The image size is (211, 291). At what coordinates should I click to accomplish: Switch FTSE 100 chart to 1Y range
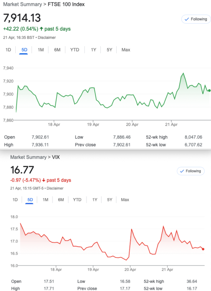pos(93,50)
